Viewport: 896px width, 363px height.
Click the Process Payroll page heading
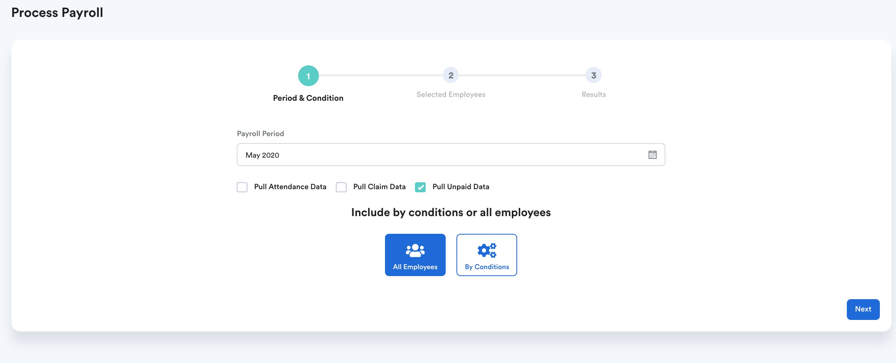(57, 13)
